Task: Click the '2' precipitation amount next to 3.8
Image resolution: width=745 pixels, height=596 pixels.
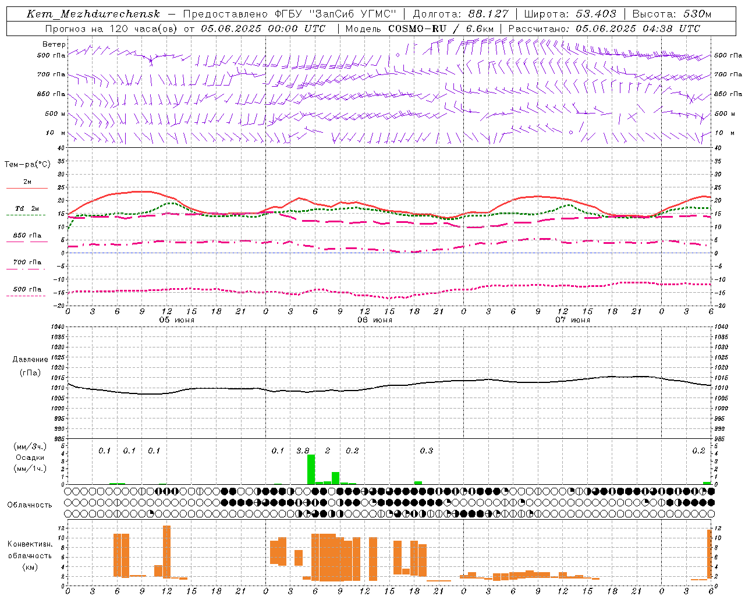Action: [328, 451]
